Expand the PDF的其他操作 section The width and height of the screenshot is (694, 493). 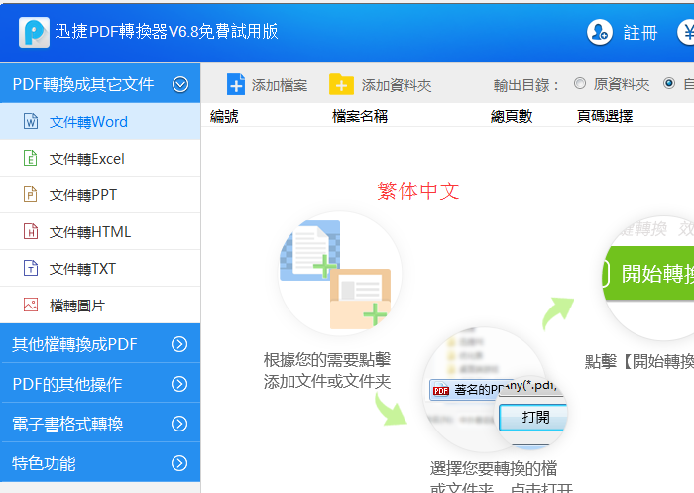click(x=179, y=384)
